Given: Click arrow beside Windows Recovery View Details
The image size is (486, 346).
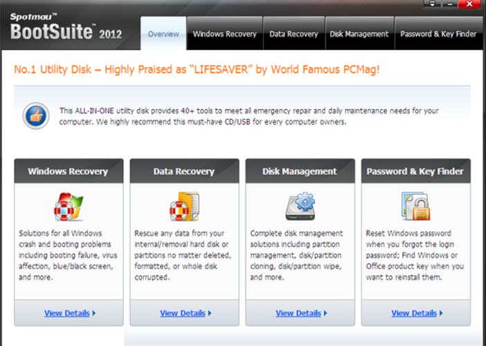Looking at the screenshot, I should point(94,313).
